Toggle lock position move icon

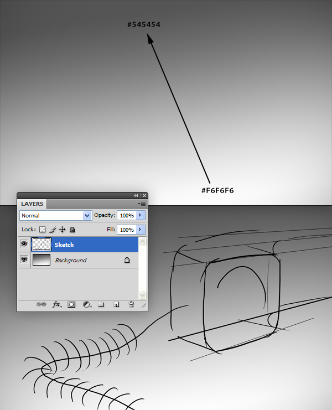[x=62, y=230]
